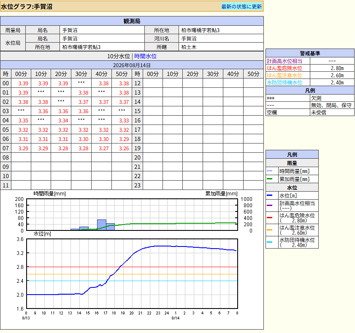Click the 無効、閉局、保守 legend entry
Viewport: 355px width, 333px height.
click(x=331, y=105)
